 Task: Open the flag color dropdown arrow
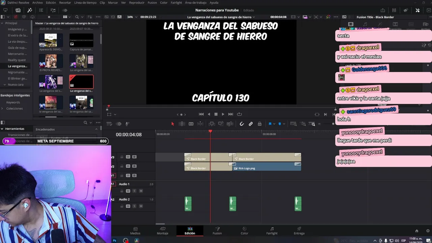click(274, 124)
